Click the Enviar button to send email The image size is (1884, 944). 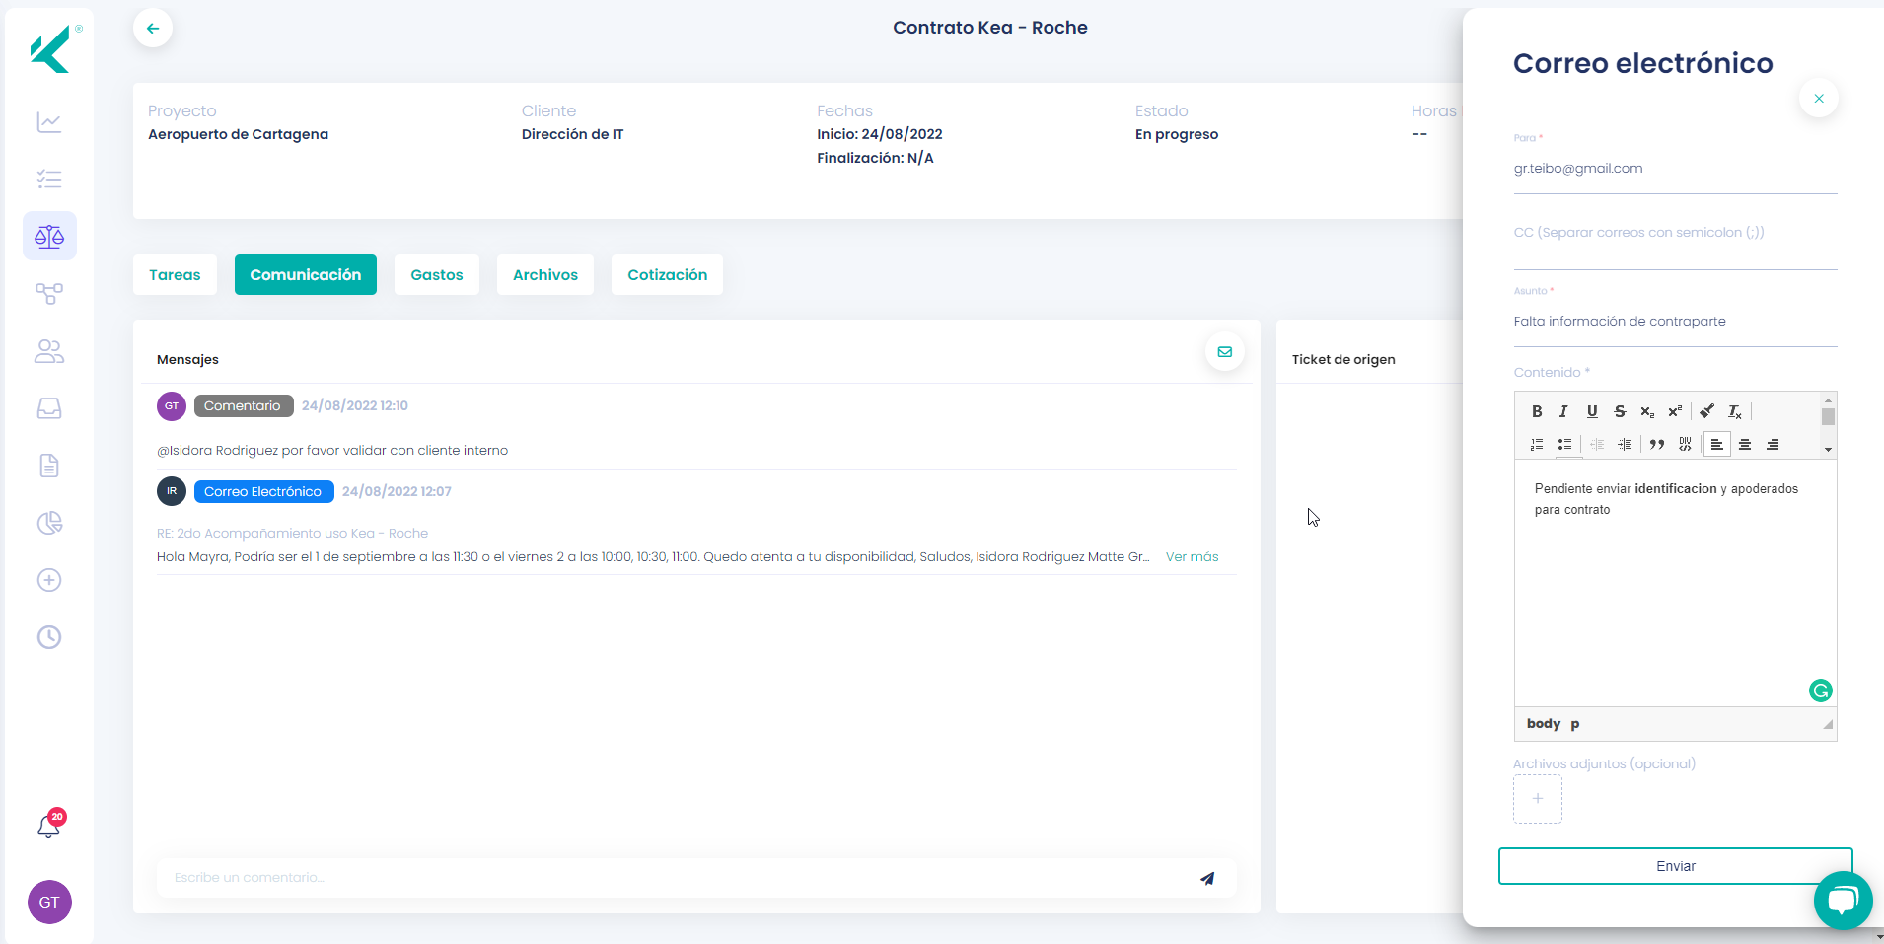pyautogui.click(x=1674, y=865)
